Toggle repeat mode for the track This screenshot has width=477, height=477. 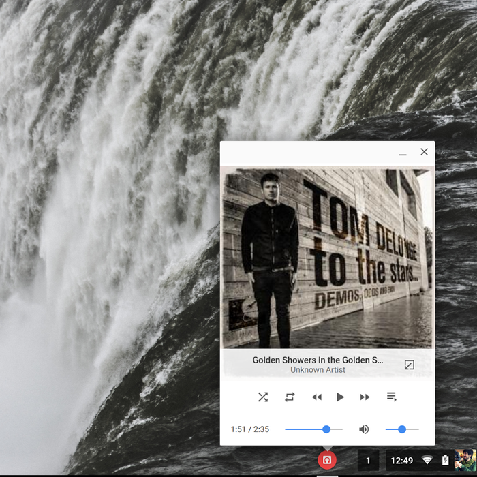290,397
